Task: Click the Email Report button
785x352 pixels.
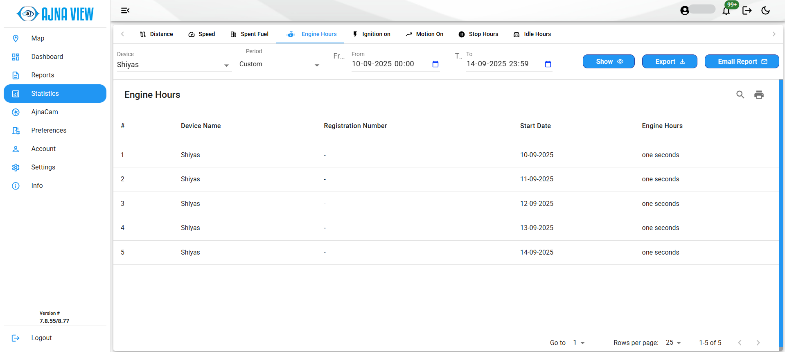Action: point(742,61)
